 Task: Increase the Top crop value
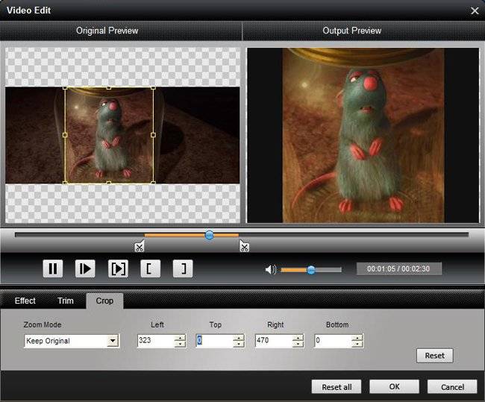coord(239,338)
